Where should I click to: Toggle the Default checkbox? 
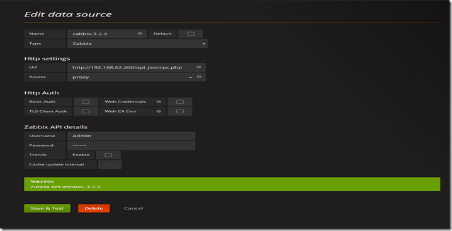pyautogui.click(x=191, y=34)
